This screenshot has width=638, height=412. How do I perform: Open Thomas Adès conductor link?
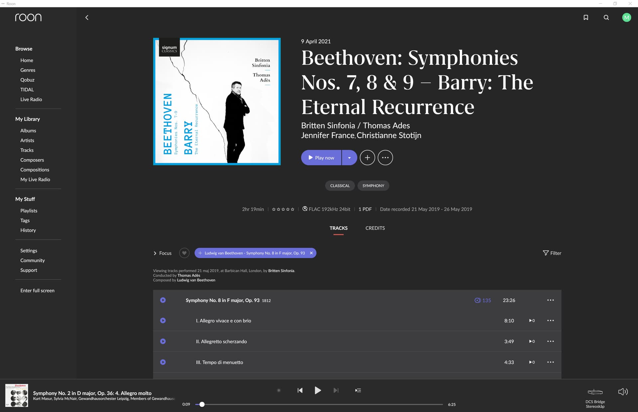pos(189,275)
